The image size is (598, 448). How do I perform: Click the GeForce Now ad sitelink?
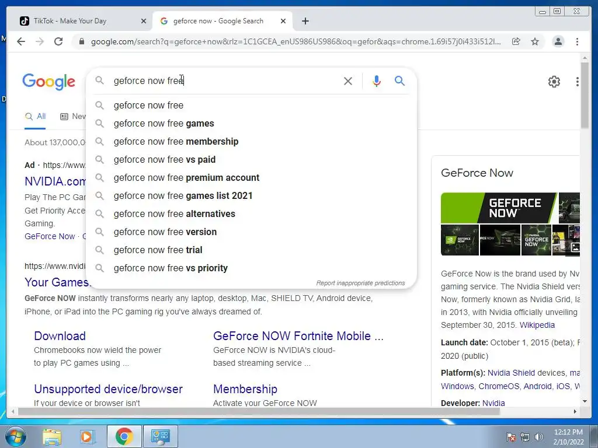click(50, 236)
